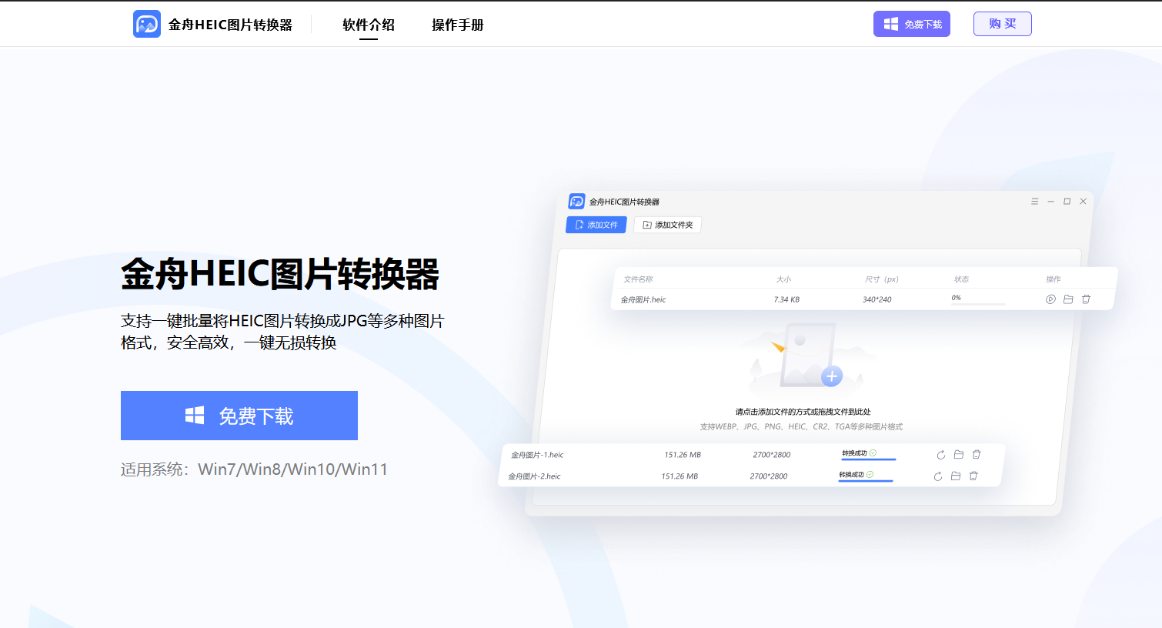Click the 2700*2800 dimension in the 金舟图片-2.heic row
Screen dimensions: 1162x628
[769, 476]
